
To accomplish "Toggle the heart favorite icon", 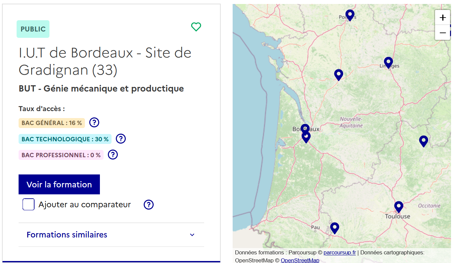I will [x=196, y=27].
